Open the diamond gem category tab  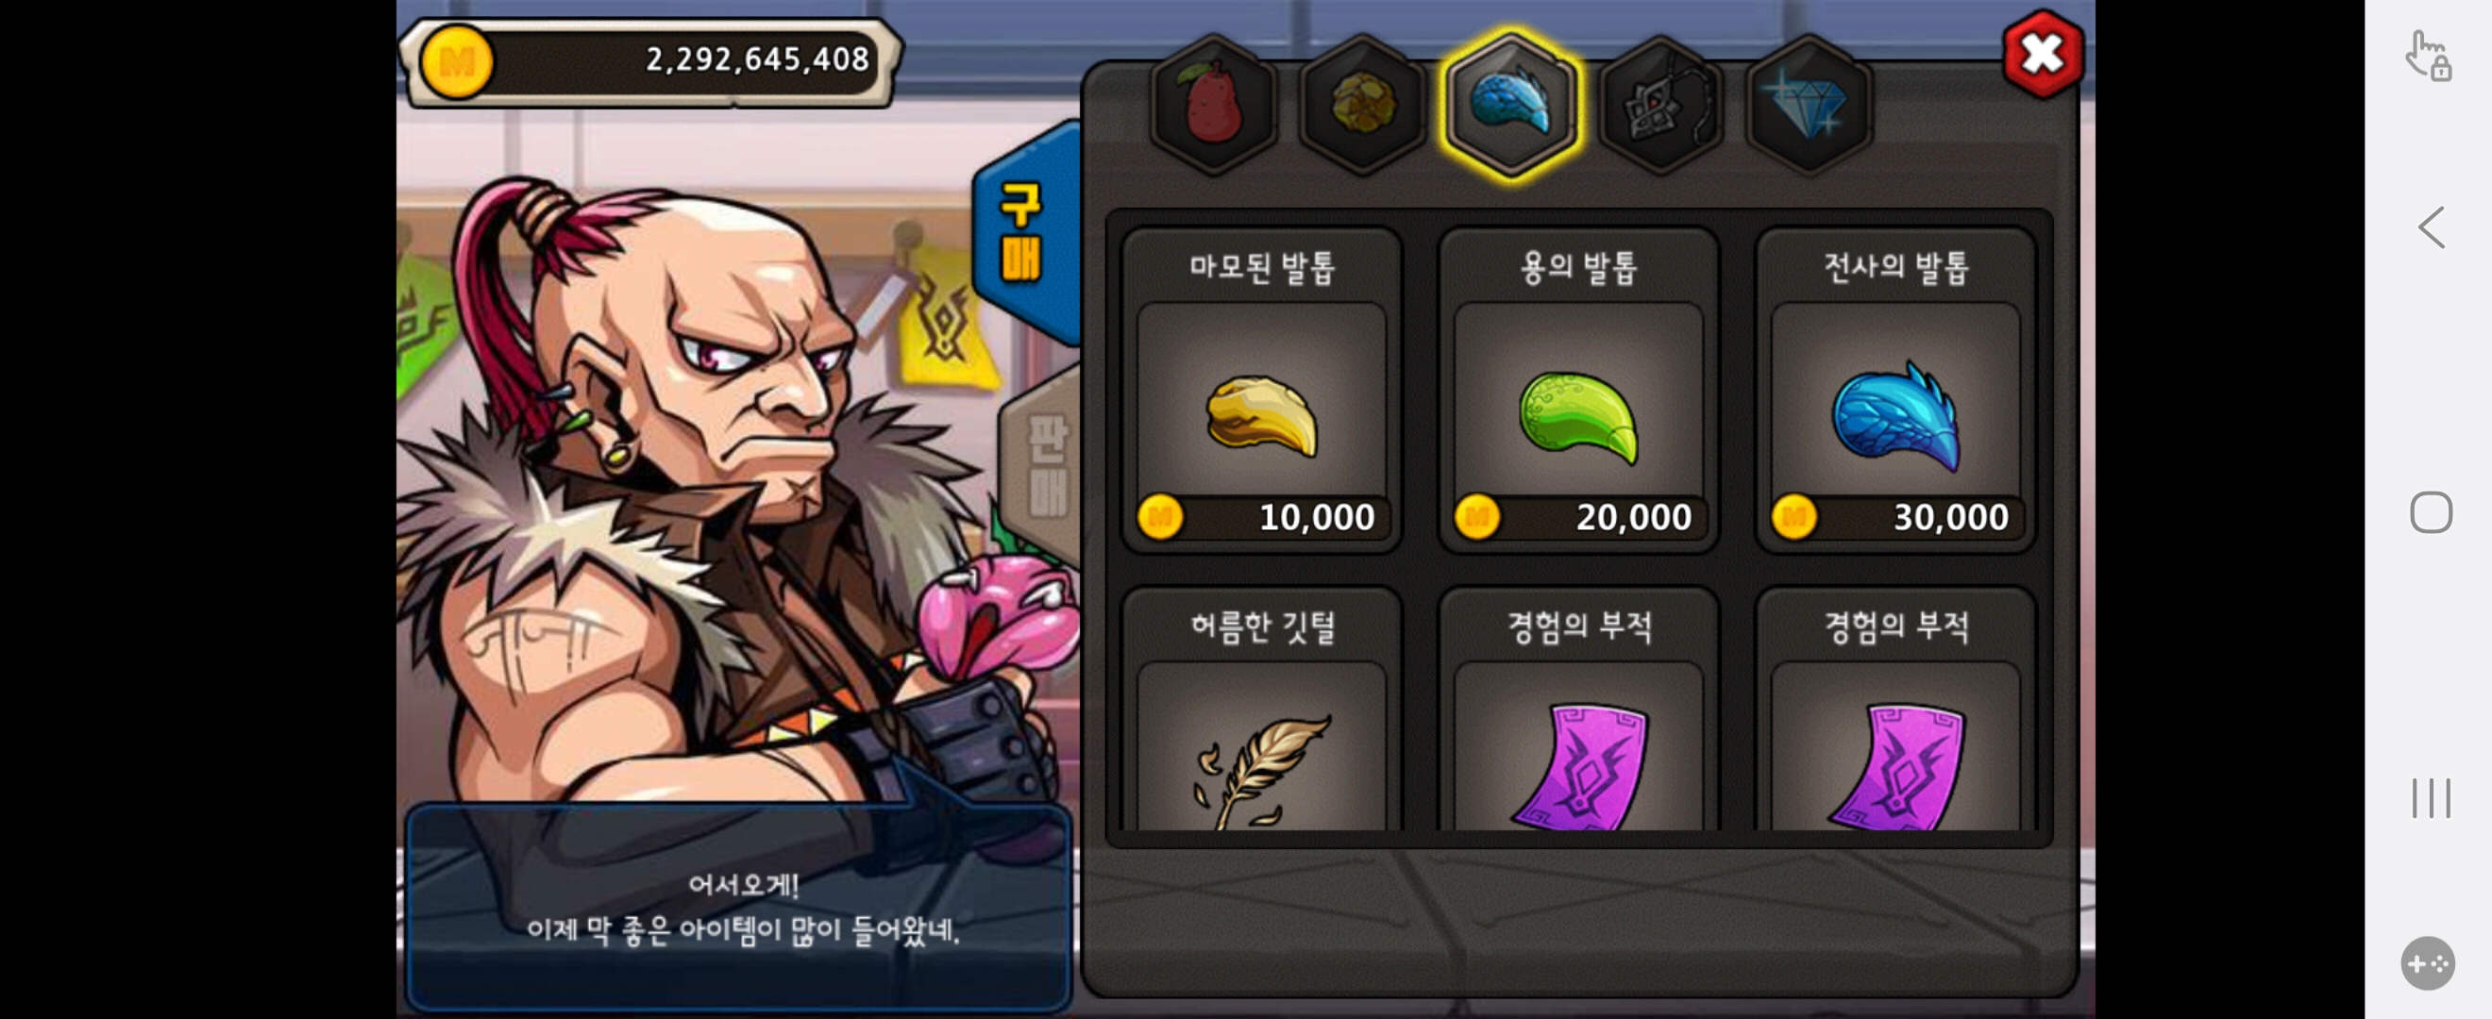click(x=1808, y=105)
